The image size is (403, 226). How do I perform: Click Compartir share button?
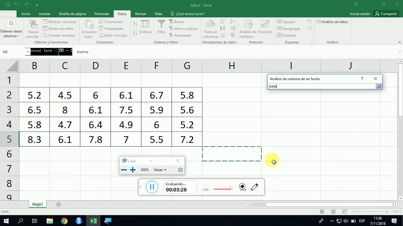[386, 14]
